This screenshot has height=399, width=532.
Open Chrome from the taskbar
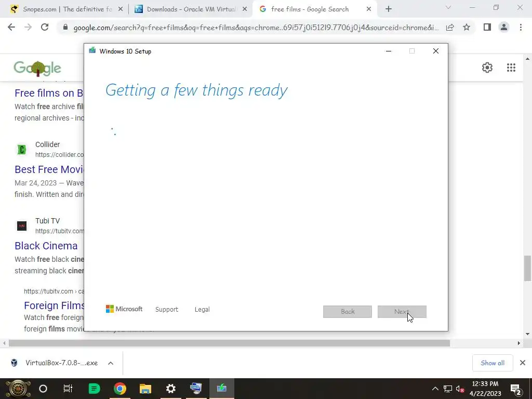point(120,389)
